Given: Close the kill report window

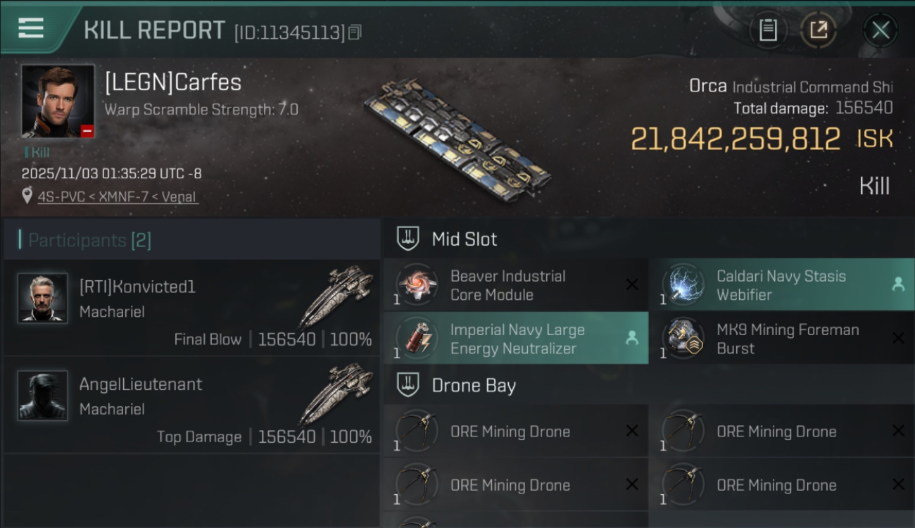Looking at the screenshot, I should (x=881, y=30).
